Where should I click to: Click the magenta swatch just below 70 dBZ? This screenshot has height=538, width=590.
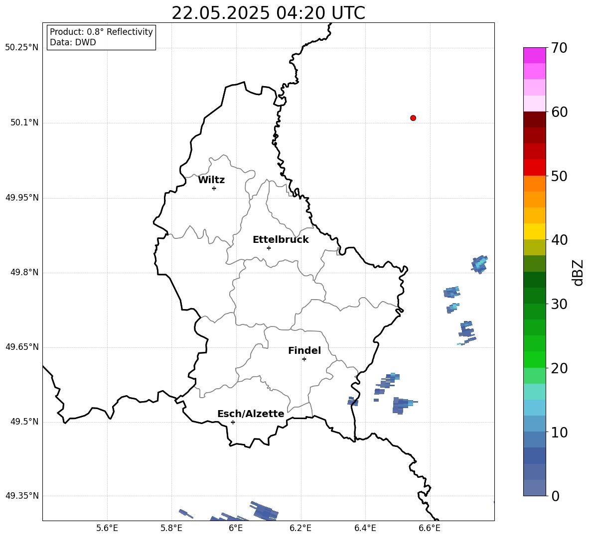click(534, 56)
